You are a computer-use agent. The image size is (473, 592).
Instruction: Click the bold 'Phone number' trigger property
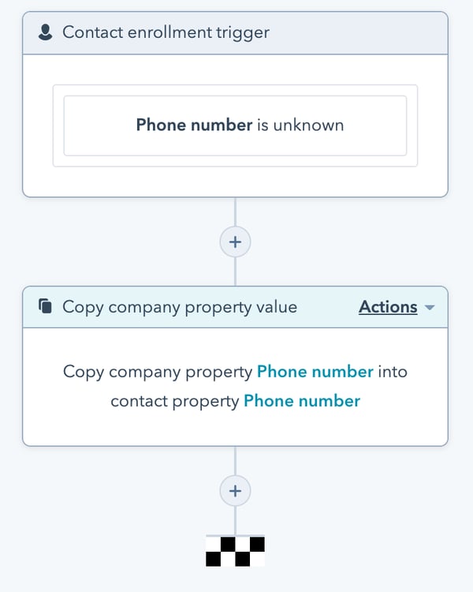[194, 125]
